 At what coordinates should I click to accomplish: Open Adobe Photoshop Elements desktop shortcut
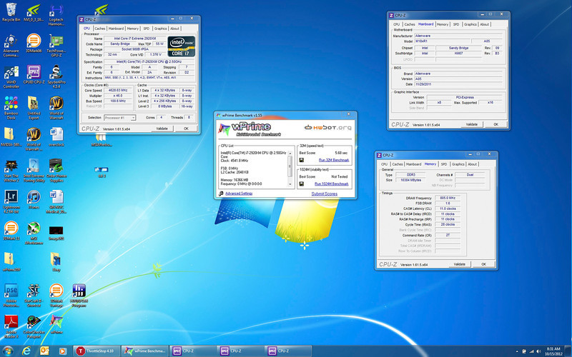tap(11, 296)
